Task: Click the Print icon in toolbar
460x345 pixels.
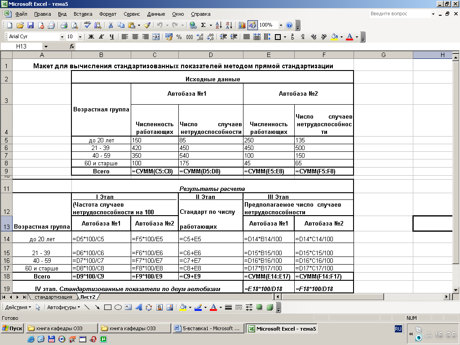Action: click(64, 25)
